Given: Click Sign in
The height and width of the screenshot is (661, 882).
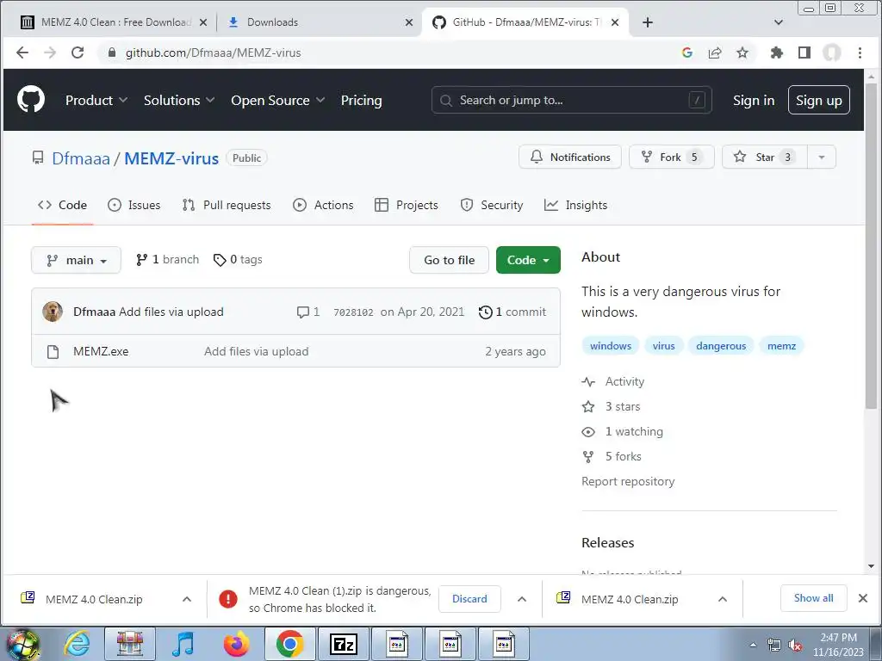Looking at the screenshot, I should coord(753,100).
